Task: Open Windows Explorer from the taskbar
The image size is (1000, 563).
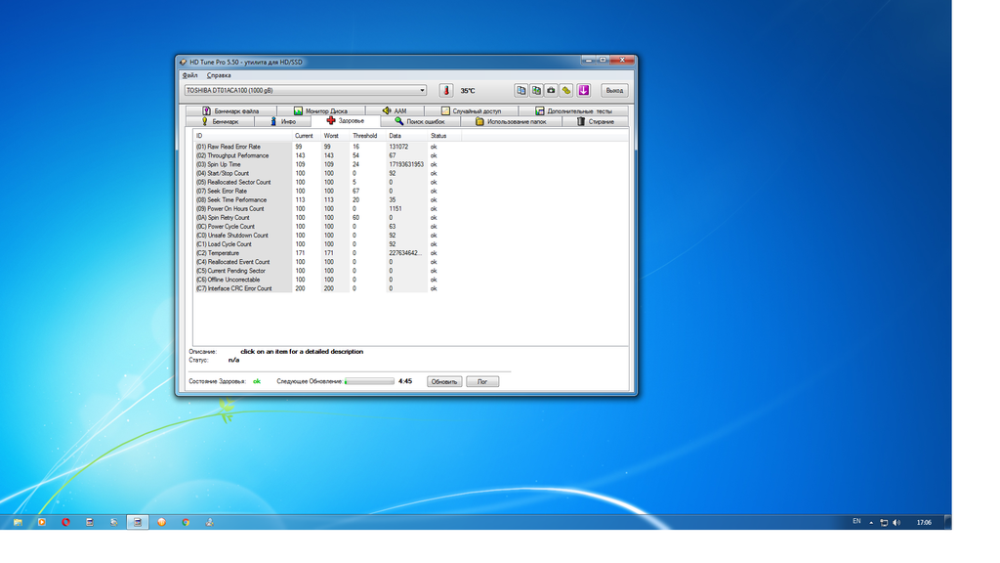Action: pyautogui.click(x=18, y=523)
